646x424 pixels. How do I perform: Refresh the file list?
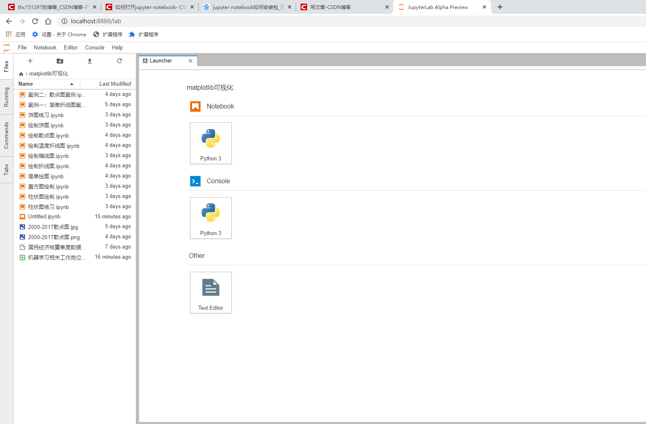point(119,61)
